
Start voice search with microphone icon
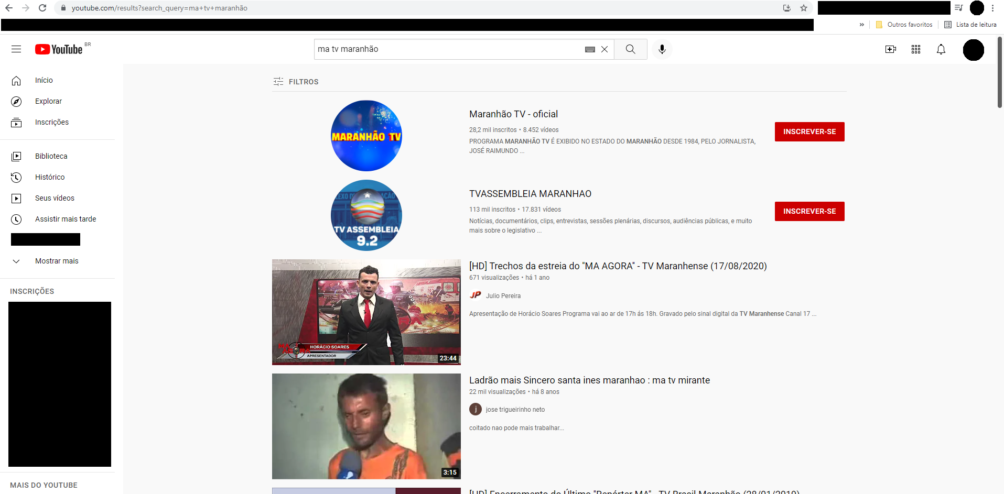(662, 49)
